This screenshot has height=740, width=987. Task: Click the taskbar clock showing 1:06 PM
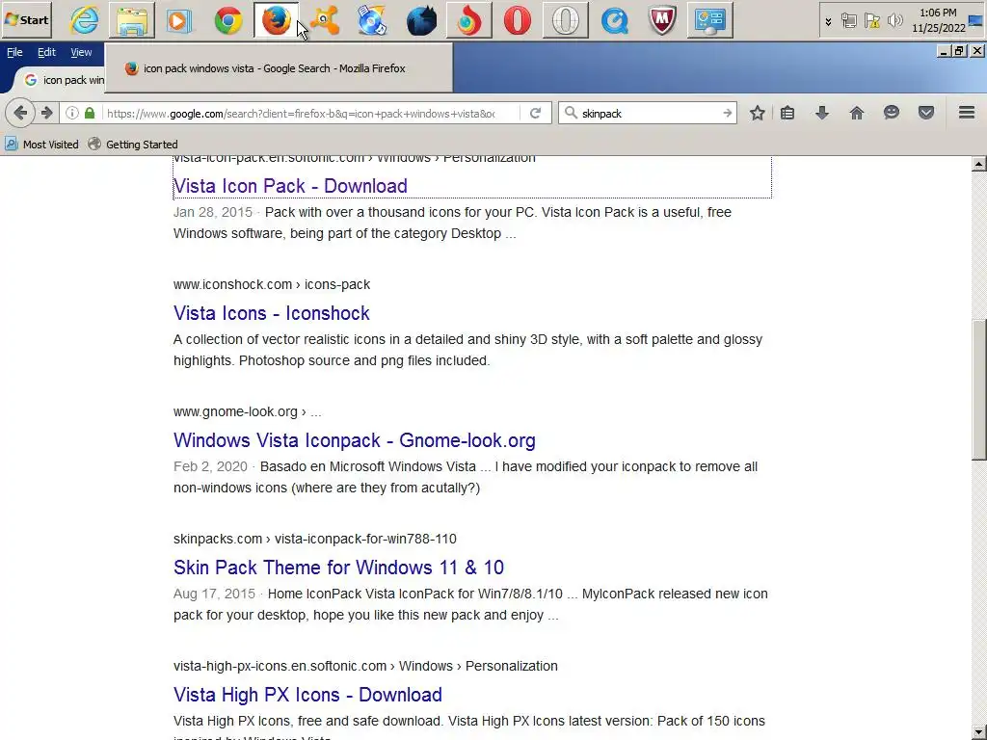click(938, 13)
